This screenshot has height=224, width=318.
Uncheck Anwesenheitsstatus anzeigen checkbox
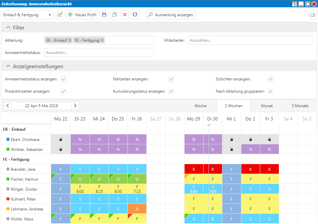(63, 79)
